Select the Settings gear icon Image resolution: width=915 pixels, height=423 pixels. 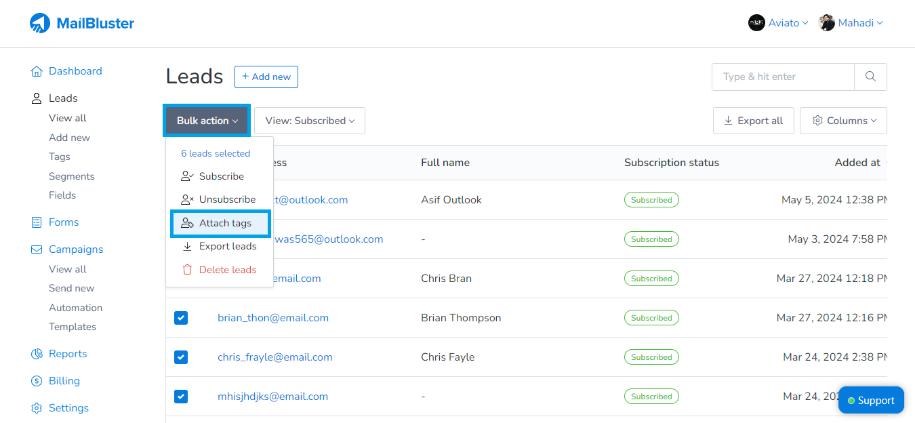pos(35,407)
